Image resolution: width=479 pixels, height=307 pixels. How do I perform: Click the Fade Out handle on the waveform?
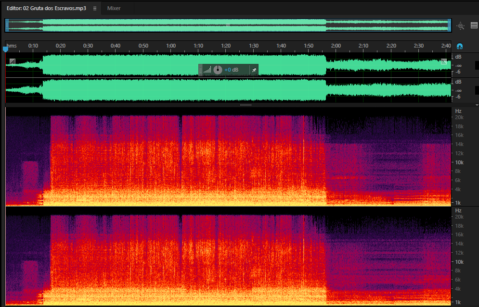[444, 61]
